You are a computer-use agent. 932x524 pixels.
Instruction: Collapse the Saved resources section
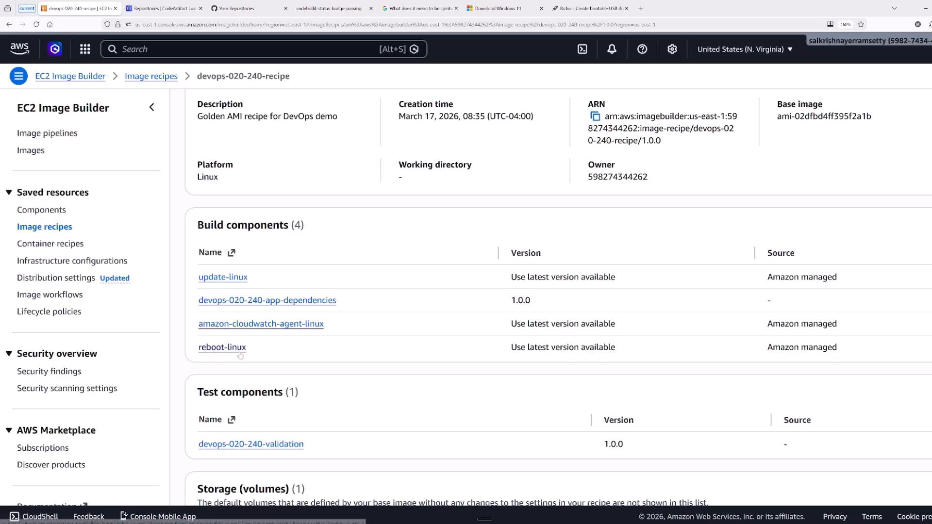(9, 192)
